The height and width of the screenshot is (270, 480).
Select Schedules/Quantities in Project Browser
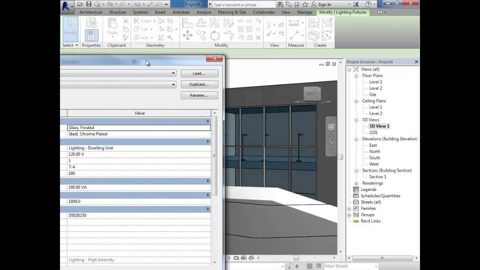point(380,196)
